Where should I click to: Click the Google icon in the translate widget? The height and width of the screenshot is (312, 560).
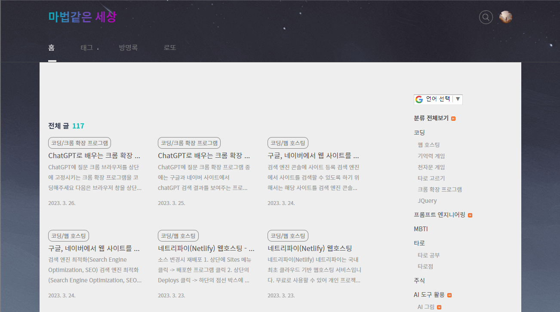418,99
